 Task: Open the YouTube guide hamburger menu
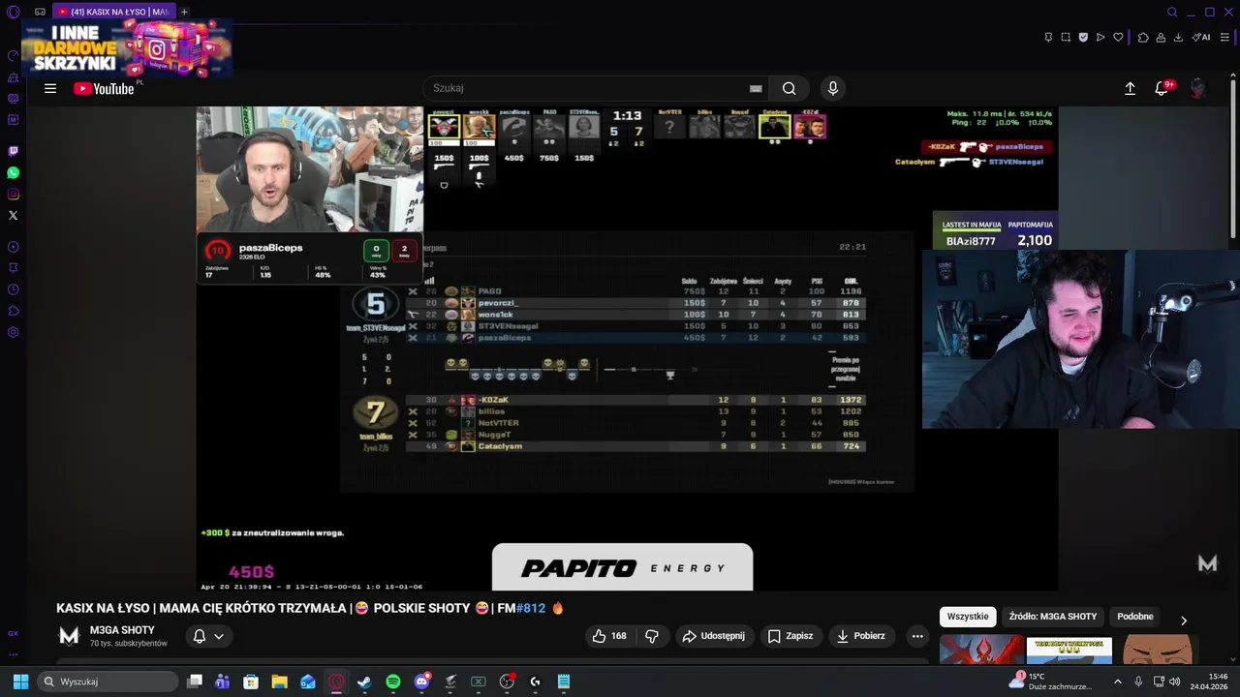tap(50, 88)
